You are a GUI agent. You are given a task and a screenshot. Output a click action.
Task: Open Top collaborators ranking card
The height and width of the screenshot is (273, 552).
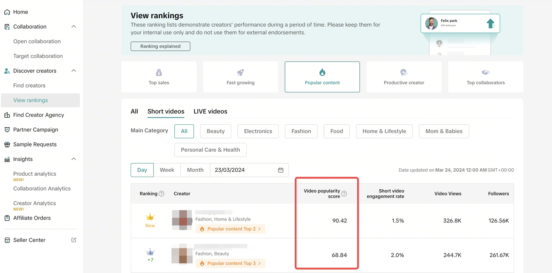(485, 77)
